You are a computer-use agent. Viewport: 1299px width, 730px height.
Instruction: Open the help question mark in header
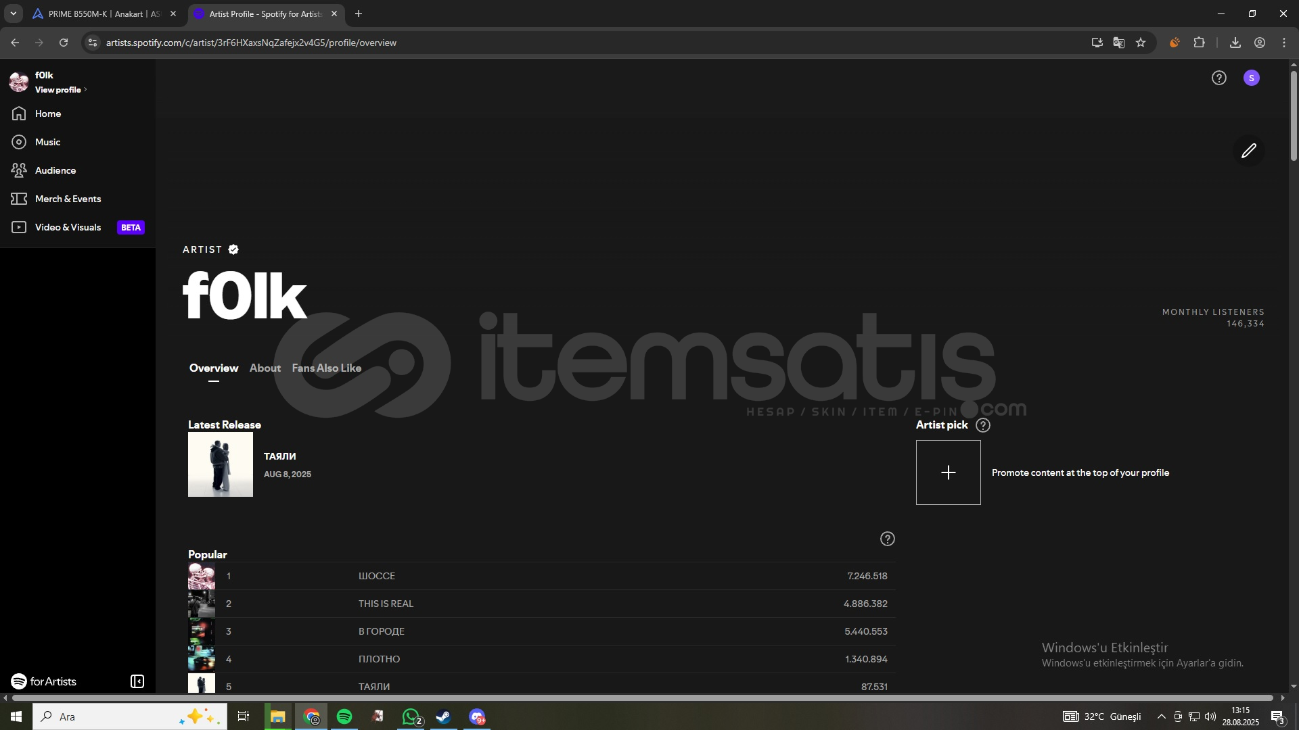coord(1219,78)
